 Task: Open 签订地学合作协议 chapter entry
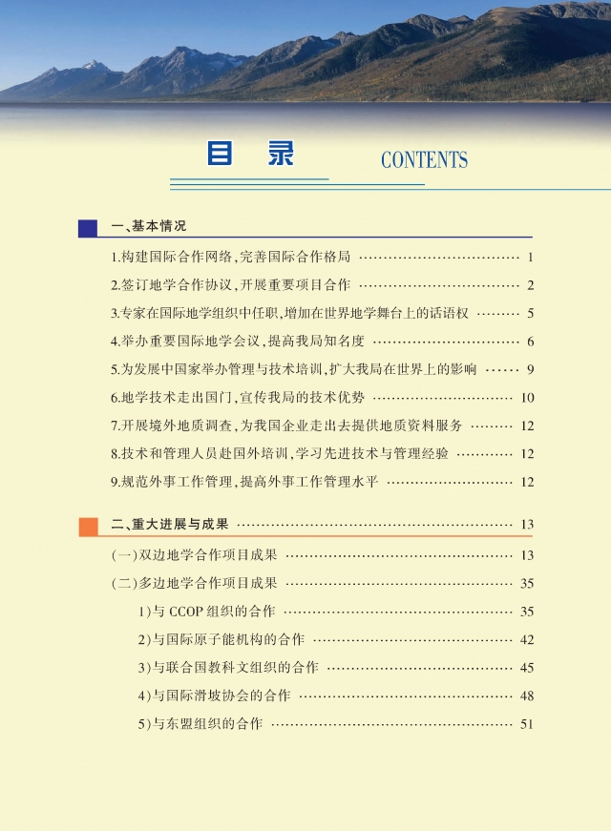point(230,285)
